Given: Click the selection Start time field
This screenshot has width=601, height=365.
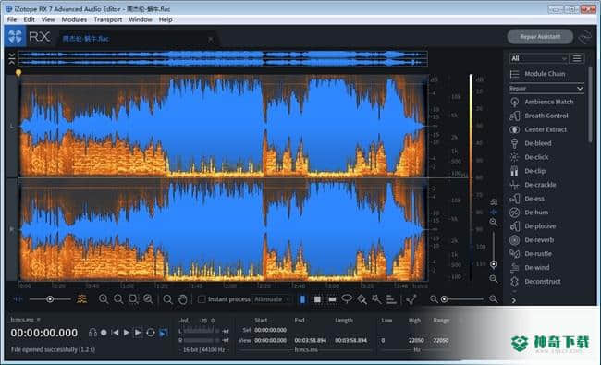Looking at the screenshot, I should click(270, 330).
